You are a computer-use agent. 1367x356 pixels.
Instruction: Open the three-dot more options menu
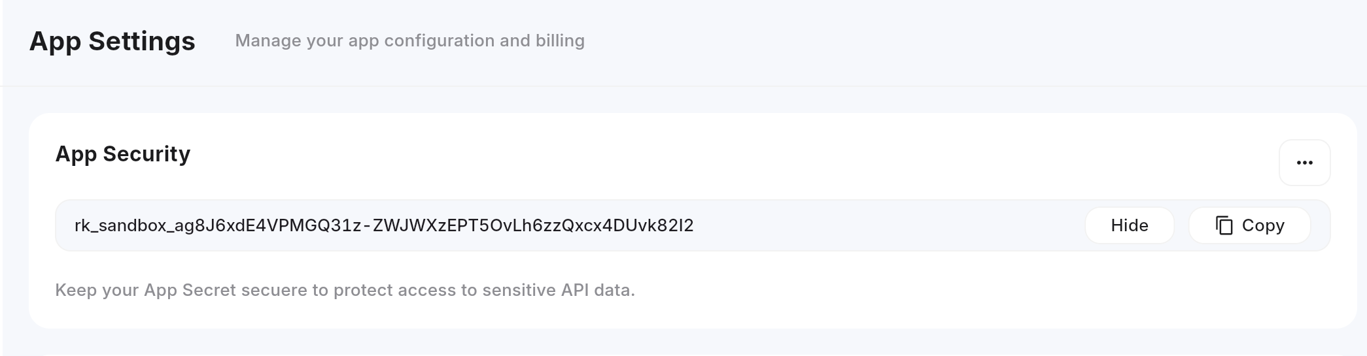[x=1304, y=163]
